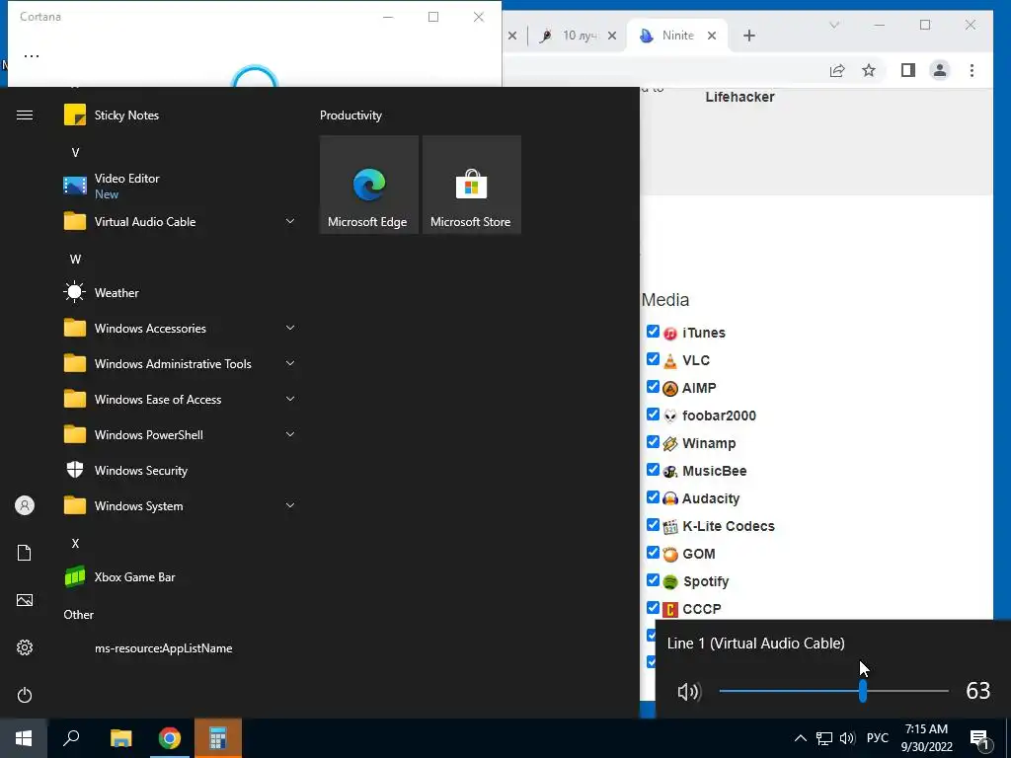Open Windows Security from app list
Viewport: 1011px width, 758px height.
coord(181,471)
